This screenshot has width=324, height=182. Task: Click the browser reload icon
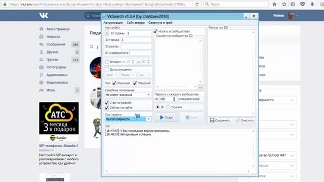point(197,4)
